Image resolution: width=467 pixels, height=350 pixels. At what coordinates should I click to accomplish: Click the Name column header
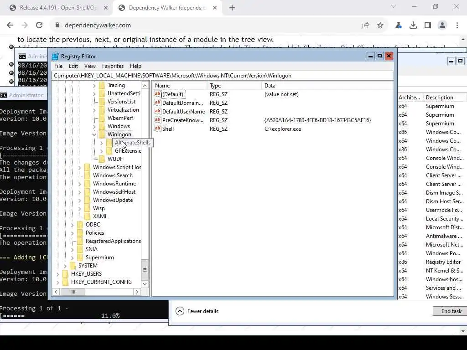point(180,86)
